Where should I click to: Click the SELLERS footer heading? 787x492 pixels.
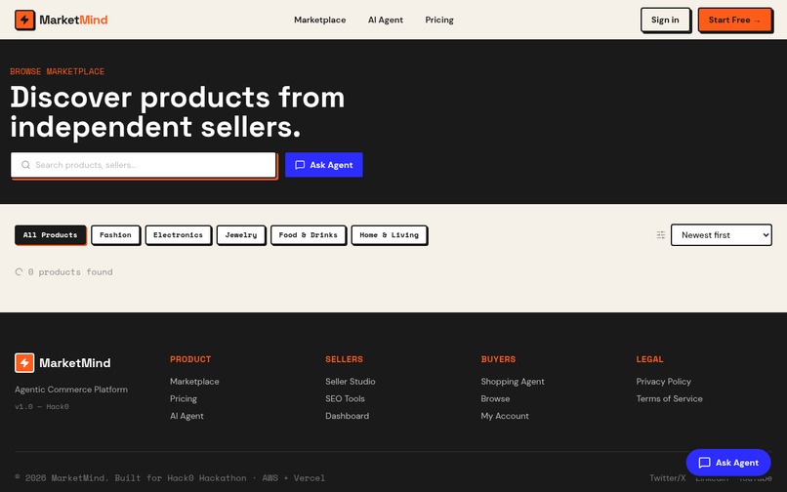(344, 359)
